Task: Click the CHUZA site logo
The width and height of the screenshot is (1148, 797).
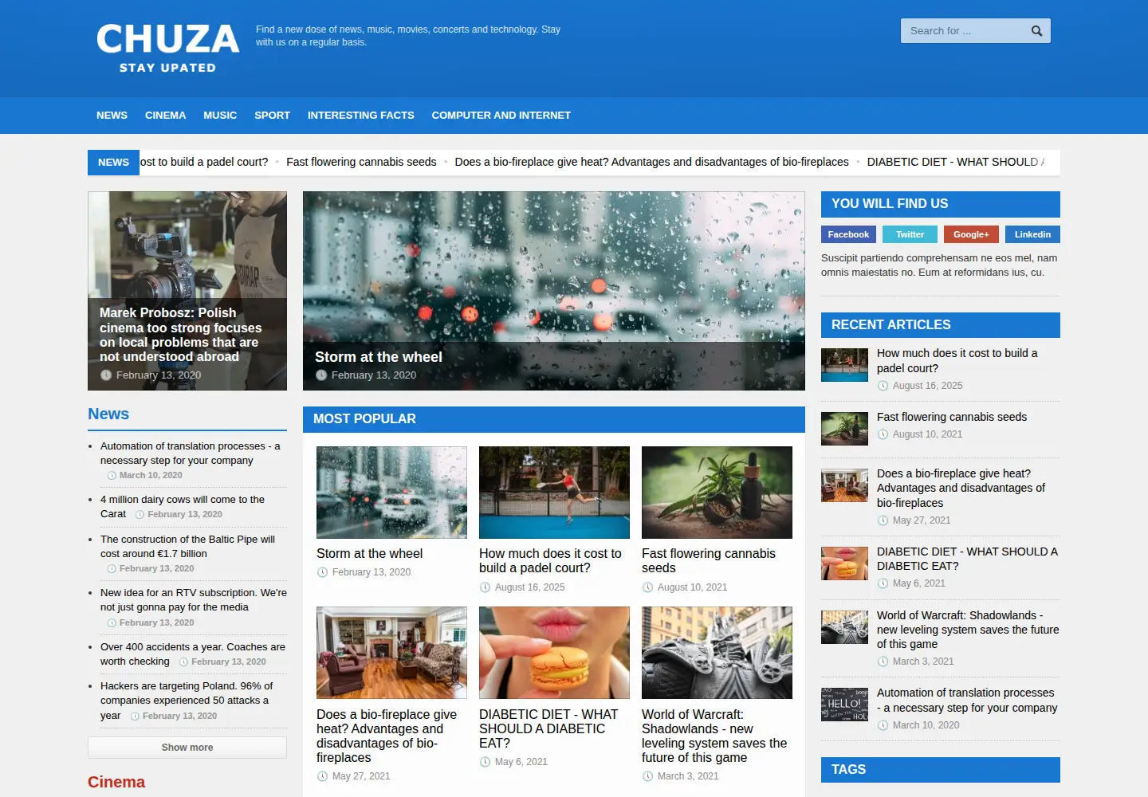Action: [167, 48]
